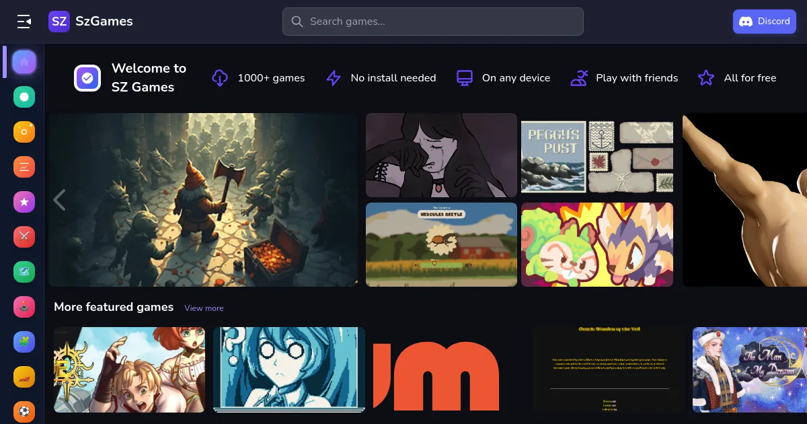807x424 pixels.
Task: Collapse the sidebar using the hamburger toggle
Action: (24, 21)
